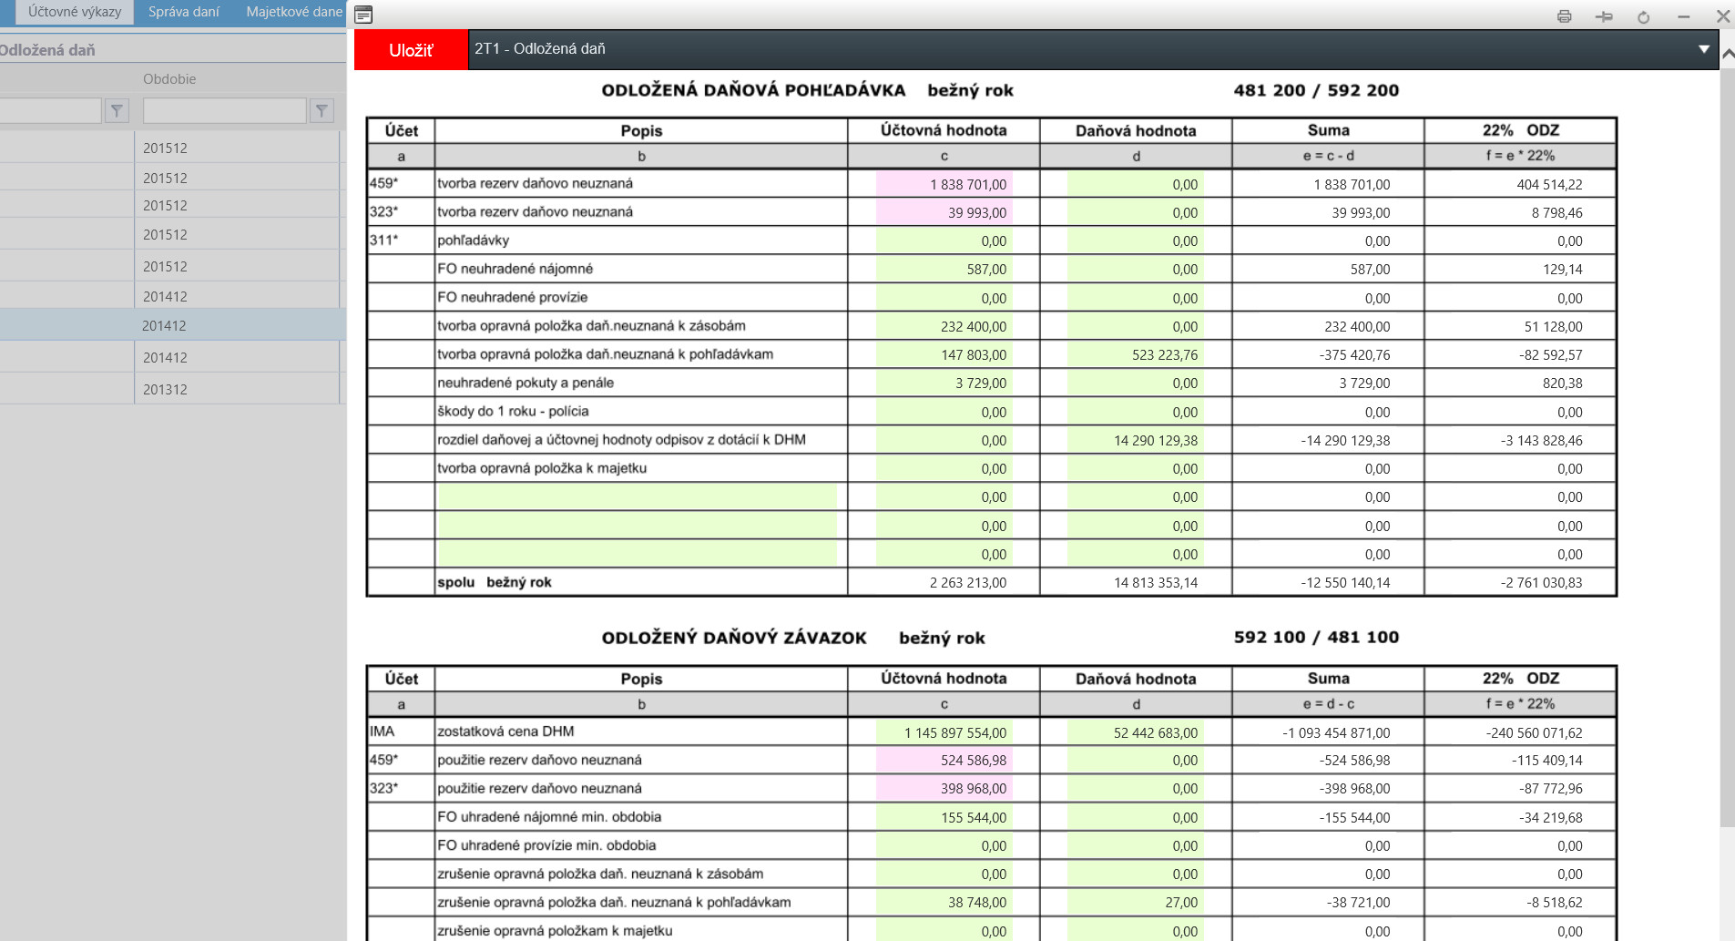
Task: Click the pin window icon
Action: tap(1604, 16)
